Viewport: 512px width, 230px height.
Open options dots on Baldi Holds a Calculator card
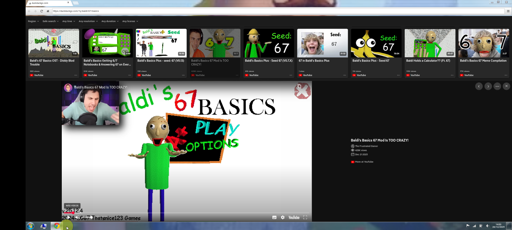(x=452, y=75)
